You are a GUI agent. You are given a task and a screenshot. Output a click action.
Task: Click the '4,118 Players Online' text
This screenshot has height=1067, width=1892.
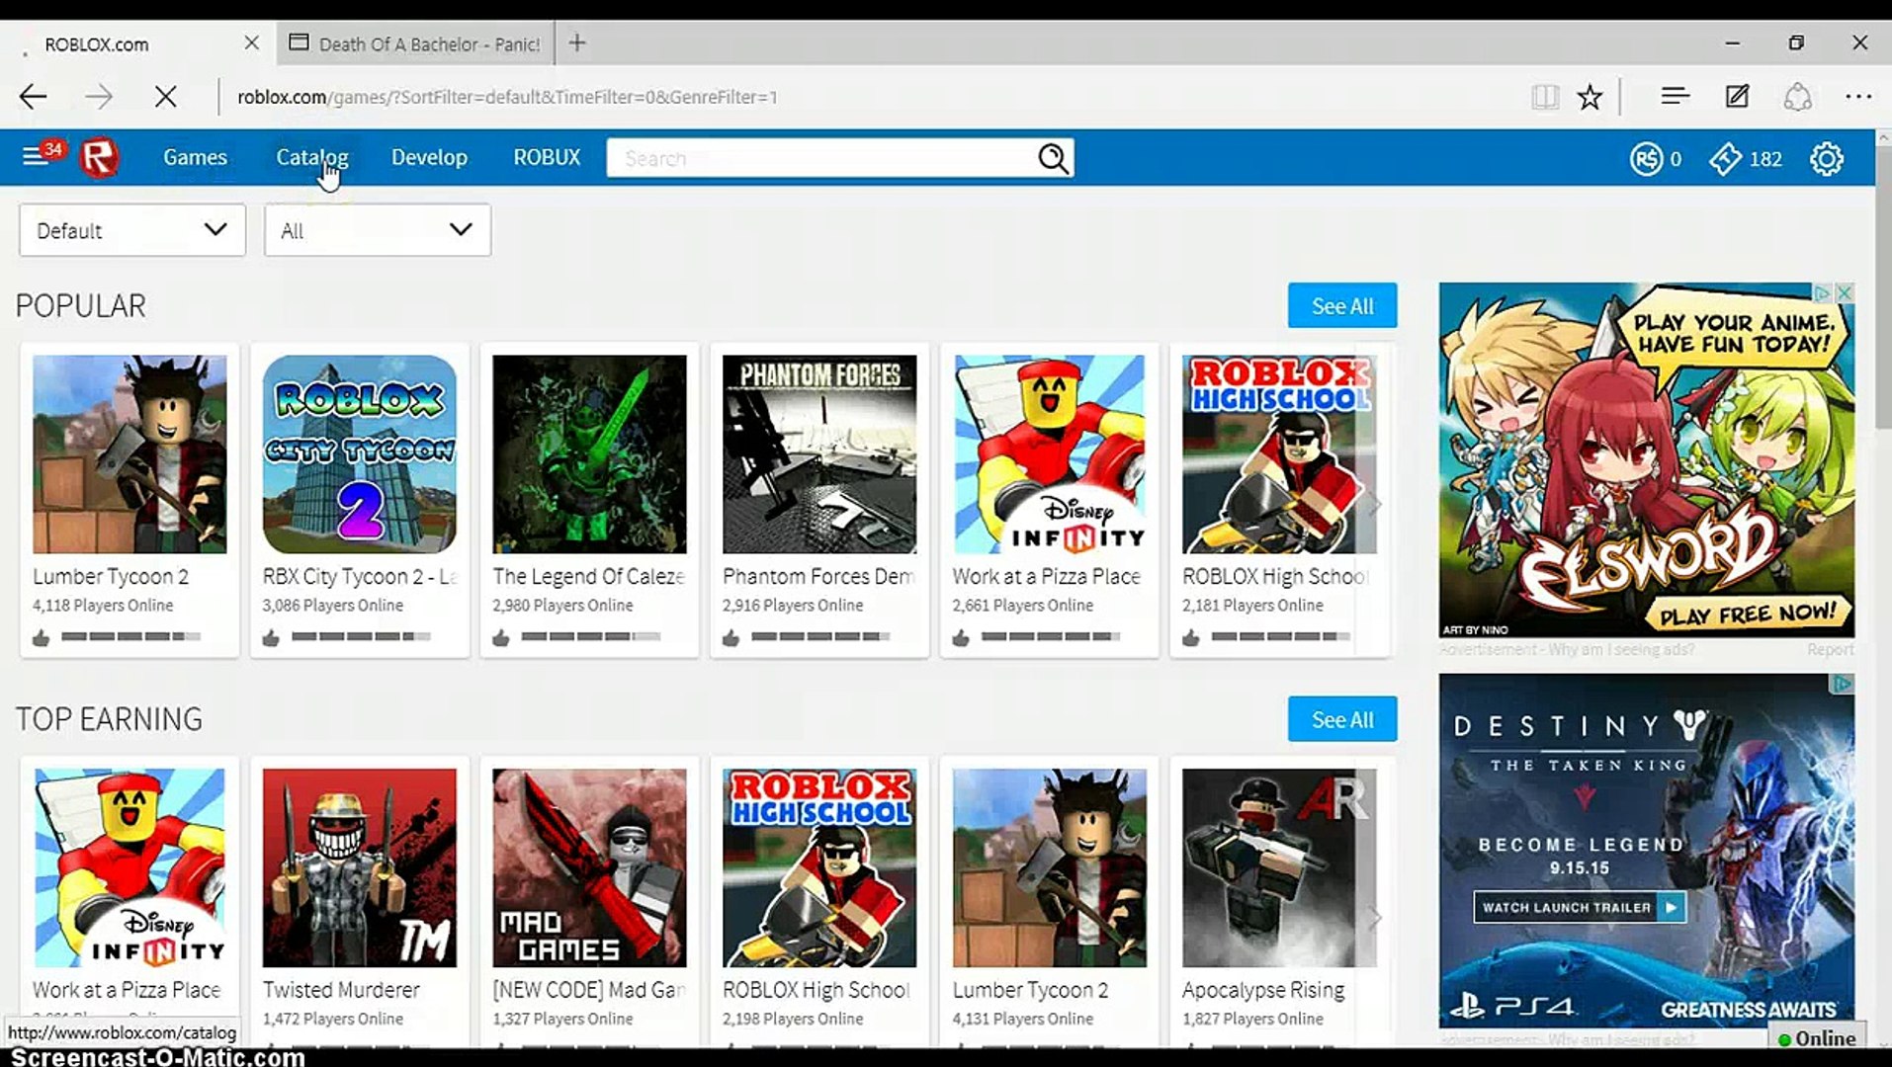103,606
